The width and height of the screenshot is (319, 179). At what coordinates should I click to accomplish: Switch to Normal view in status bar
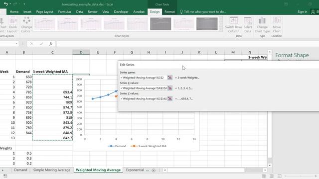point(264,176)
